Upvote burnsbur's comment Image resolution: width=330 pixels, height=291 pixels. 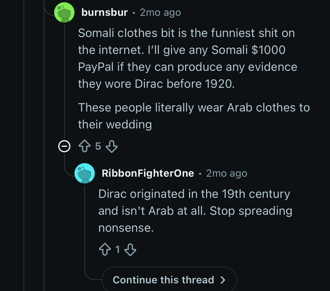pos(84,146)
